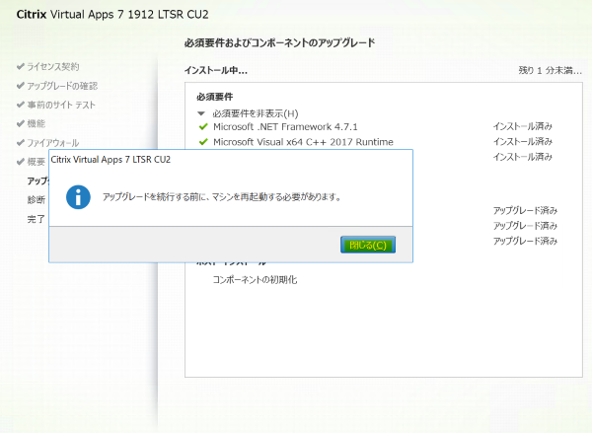Click the green checkmark beside Microsoft Visual x64 C++ 2017 Runtime
The height and width of the screenshot is (433, 592).
click(203, 142)
